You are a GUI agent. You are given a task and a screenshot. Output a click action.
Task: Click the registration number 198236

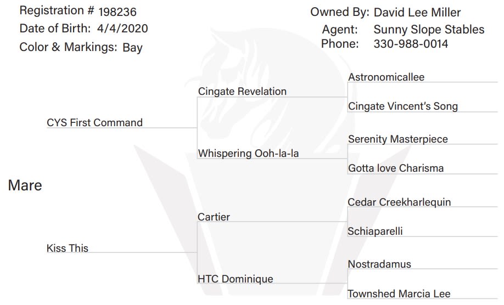point(117,12)
